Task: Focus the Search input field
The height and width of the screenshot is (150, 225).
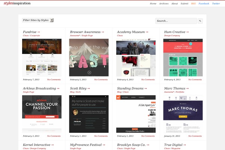Action: click(x=176, y=21)
